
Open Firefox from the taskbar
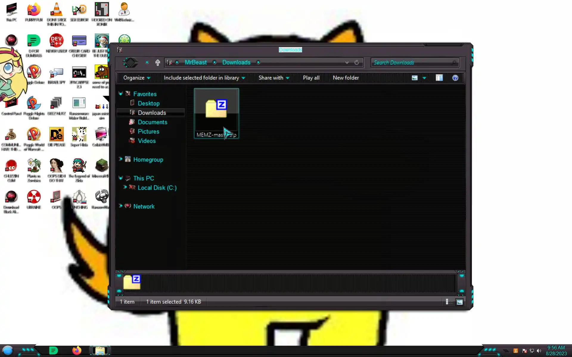[77, 350]
